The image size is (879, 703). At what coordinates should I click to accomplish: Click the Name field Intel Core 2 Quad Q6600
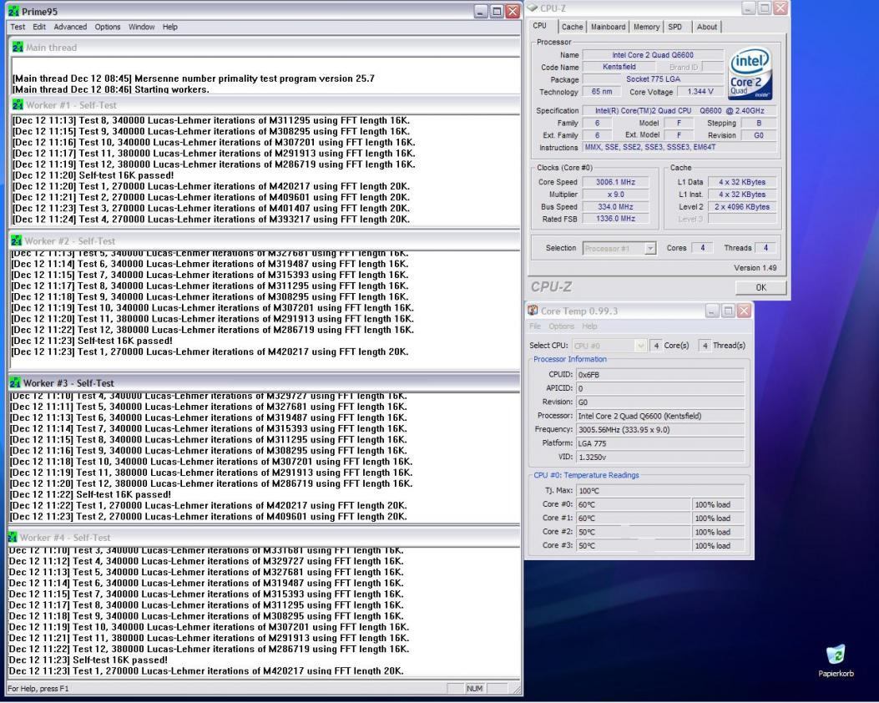(653, 55)
